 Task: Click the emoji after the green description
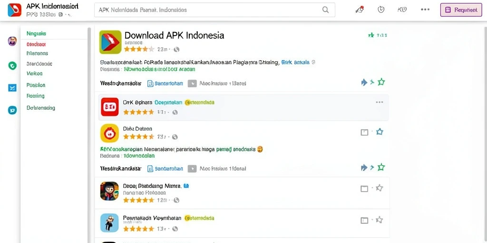(x=260, y=150)
